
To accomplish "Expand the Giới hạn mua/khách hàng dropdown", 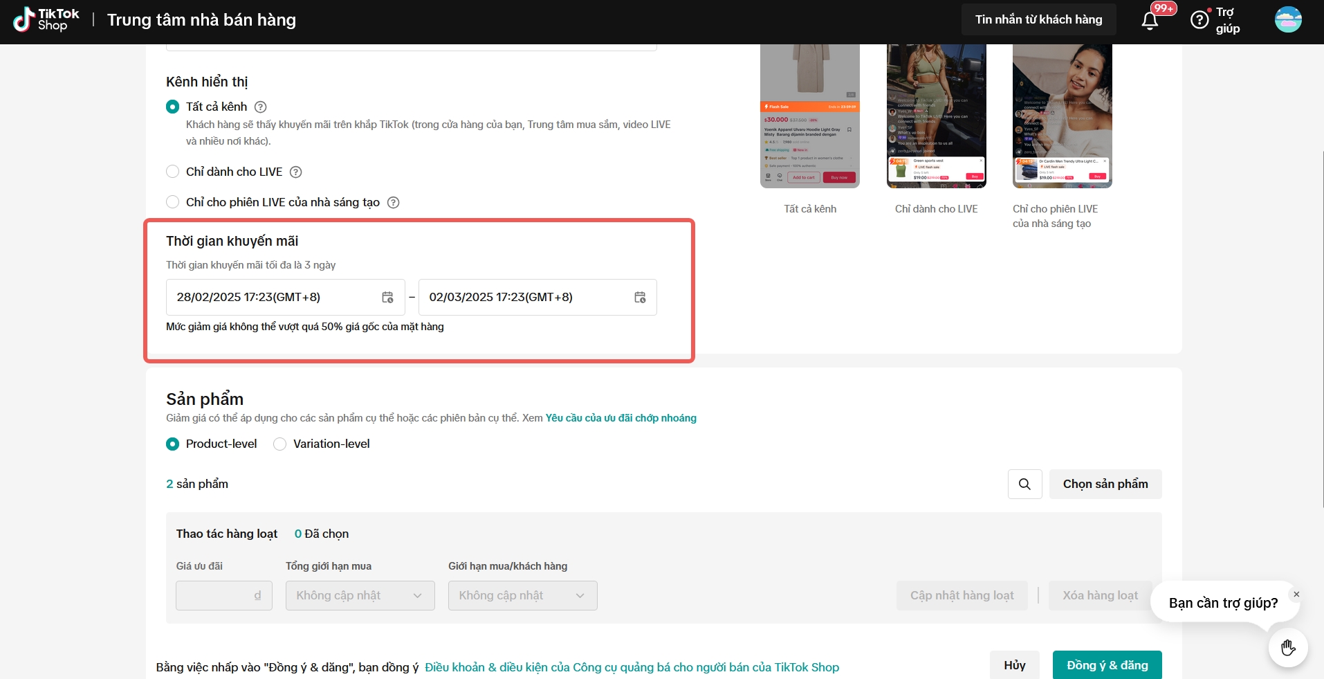I will tap(523, 595).
